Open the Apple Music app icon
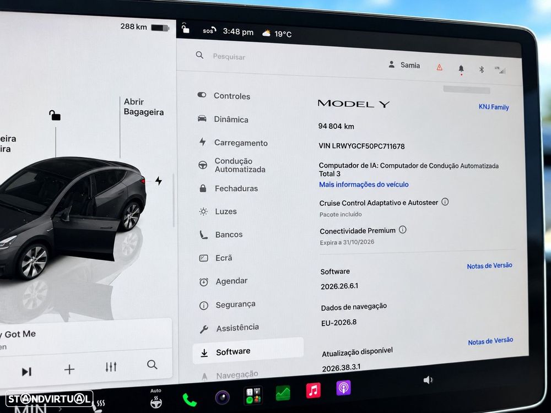Screen dimensions: 551x413 point(313,390)
